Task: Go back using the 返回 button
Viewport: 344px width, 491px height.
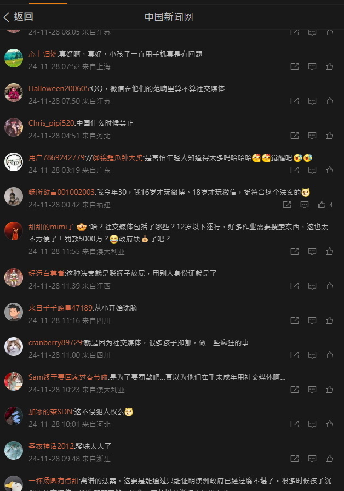Action: (x=18, y=17)
